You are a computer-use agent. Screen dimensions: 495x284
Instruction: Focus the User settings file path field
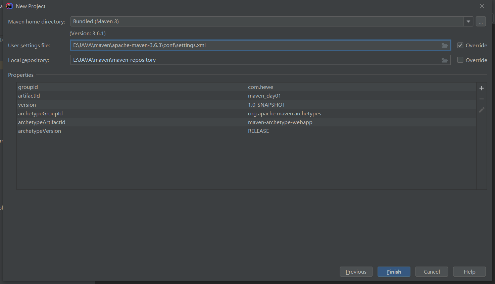(260, 45)
